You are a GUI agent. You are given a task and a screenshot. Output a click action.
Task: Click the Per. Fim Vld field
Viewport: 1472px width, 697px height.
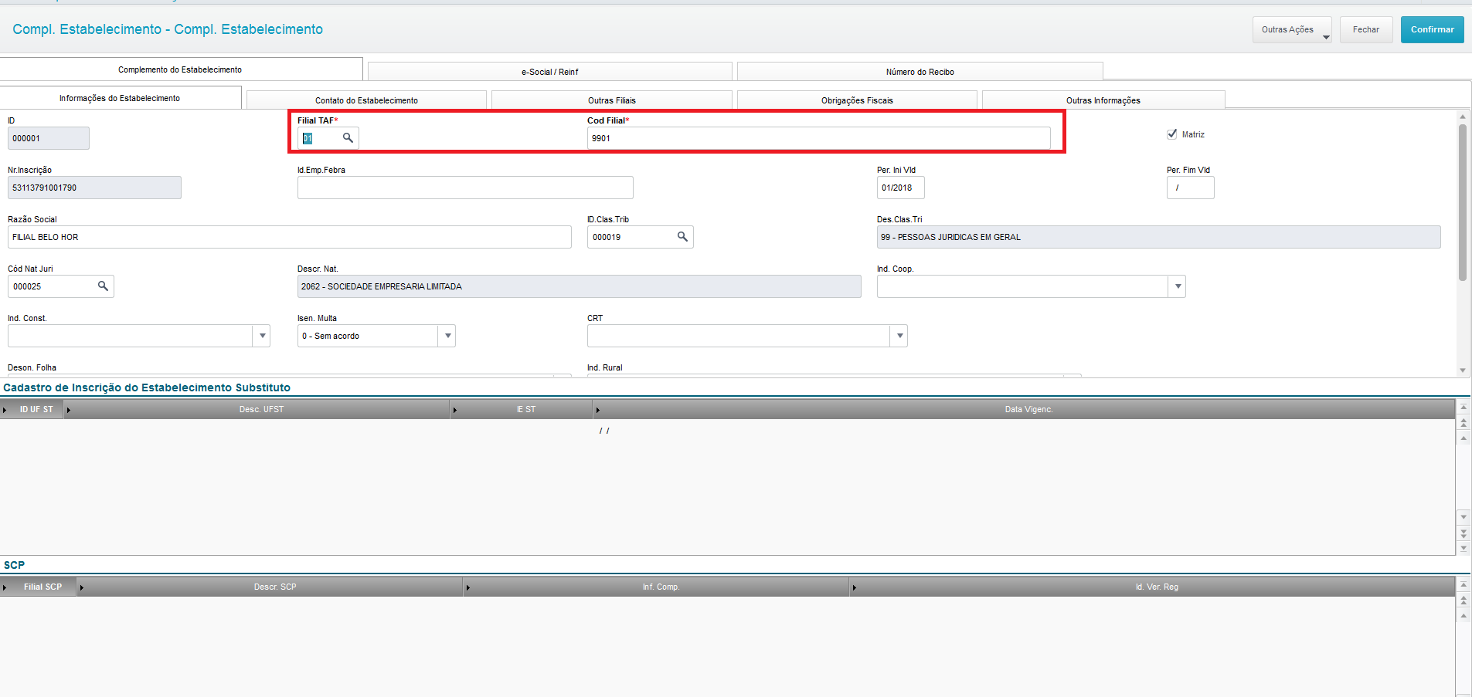[x=1190, y=188]
